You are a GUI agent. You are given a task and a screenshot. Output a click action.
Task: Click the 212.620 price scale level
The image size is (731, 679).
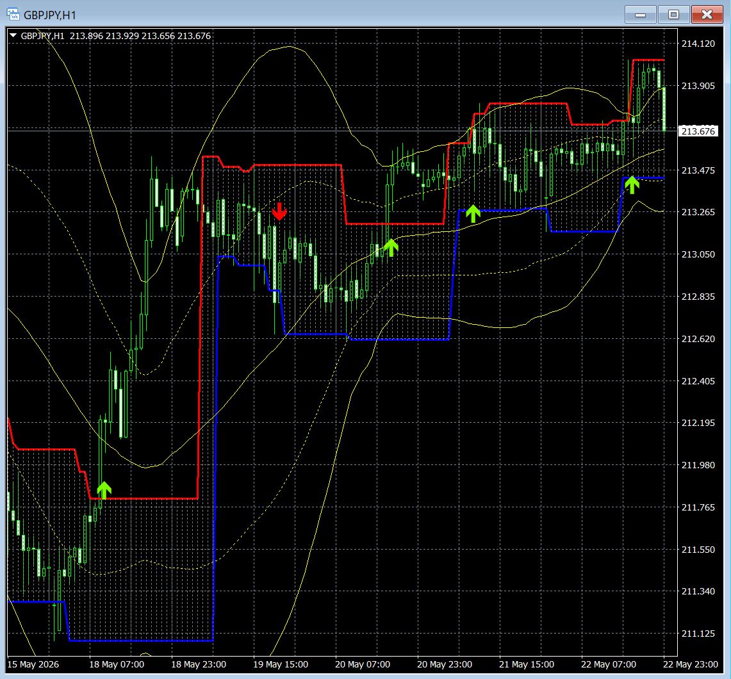[x=698, y=339]
